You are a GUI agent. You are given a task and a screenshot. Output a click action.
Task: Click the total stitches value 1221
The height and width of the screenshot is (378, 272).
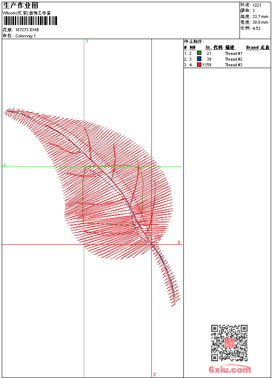pyautogui.click(x=257, y=5)
